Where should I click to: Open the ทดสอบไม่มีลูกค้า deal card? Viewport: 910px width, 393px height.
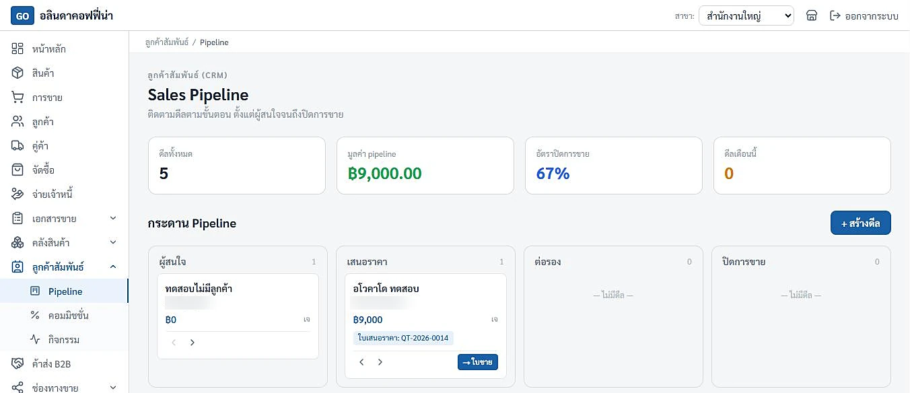238,316
